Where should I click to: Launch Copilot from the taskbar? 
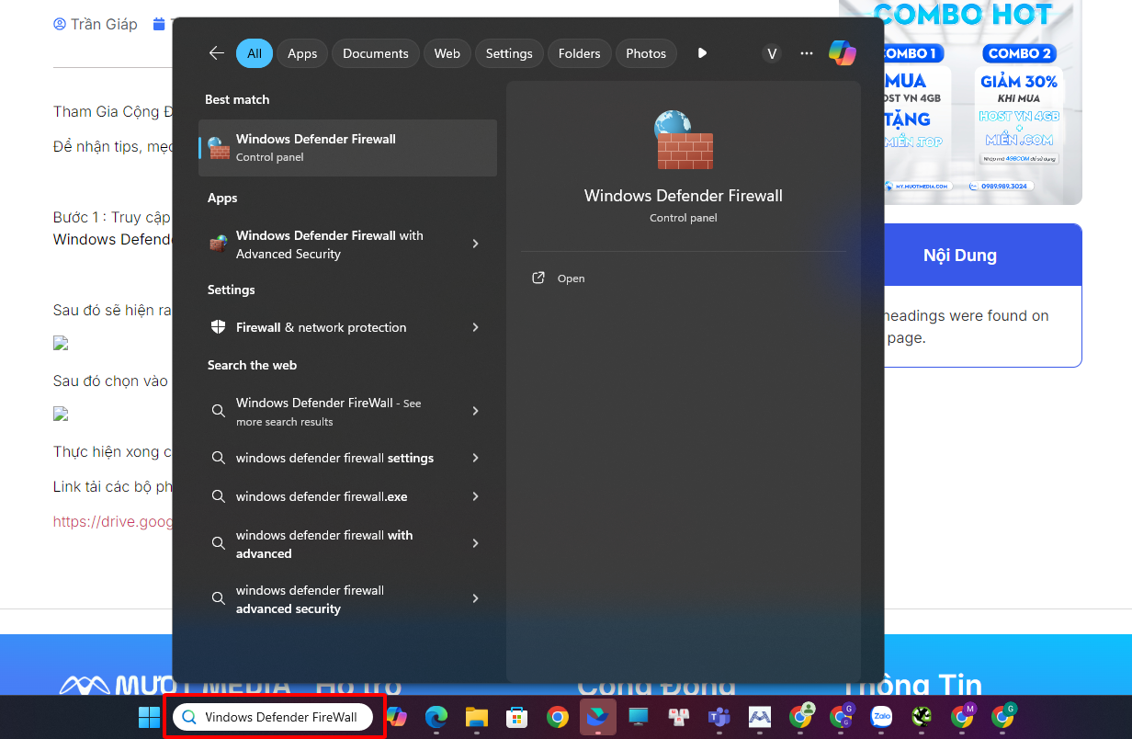coord(397,717)
